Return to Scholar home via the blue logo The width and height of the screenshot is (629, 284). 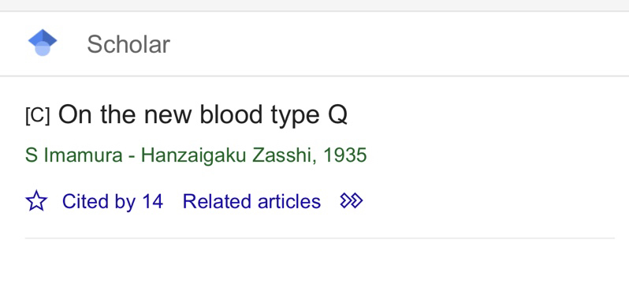click(43, 43)
